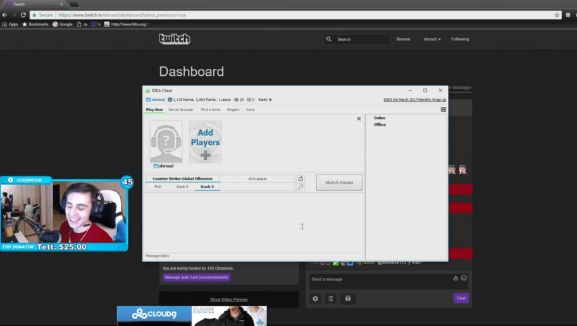Image resolution: width=577 pixels, height=326 pixels.
Task: Expand the shroud account dropdown
Action: [432, 39]
